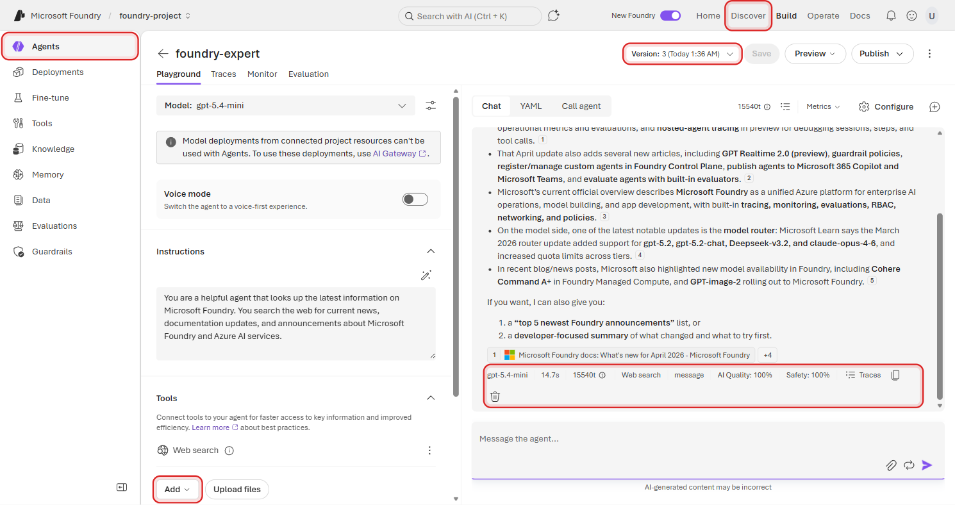955x505 pixels.
Task: Click the Microsoft Foundry logo icon
Action: point(19,15)
